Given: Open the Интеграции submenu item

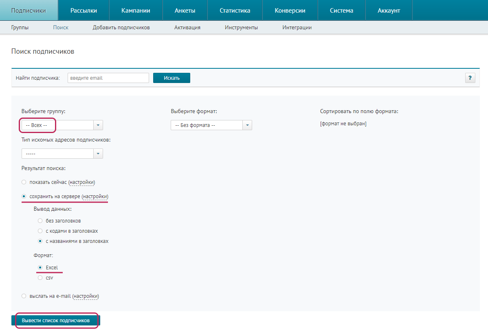Looking at the screenshot, I should 297,27.
